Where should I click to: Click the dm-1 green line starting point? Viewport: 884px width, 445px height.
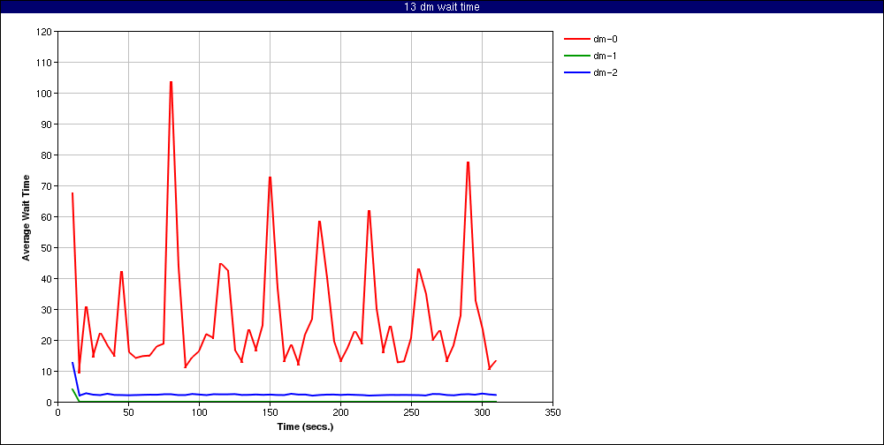[x=72, y=389]
